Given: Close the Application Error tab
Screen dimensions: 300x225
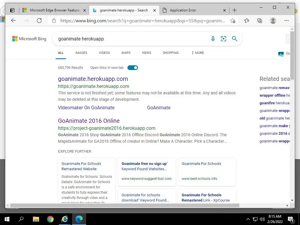Looking at the screenshot, I should pos(224,10).
